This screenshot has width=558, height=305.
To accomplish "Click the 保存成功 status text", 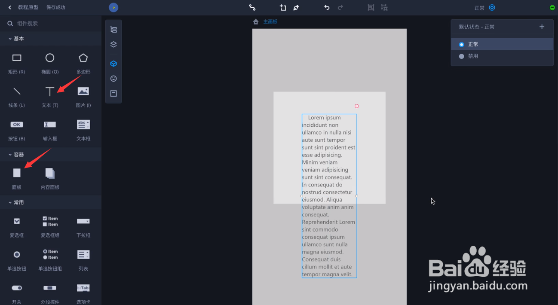I will (56, 8).
